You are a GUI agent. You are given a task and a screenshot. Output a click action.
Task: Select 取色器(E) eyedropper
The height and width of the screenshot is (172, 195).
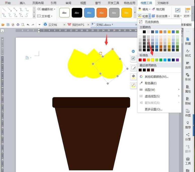click(x=160, y=83)
